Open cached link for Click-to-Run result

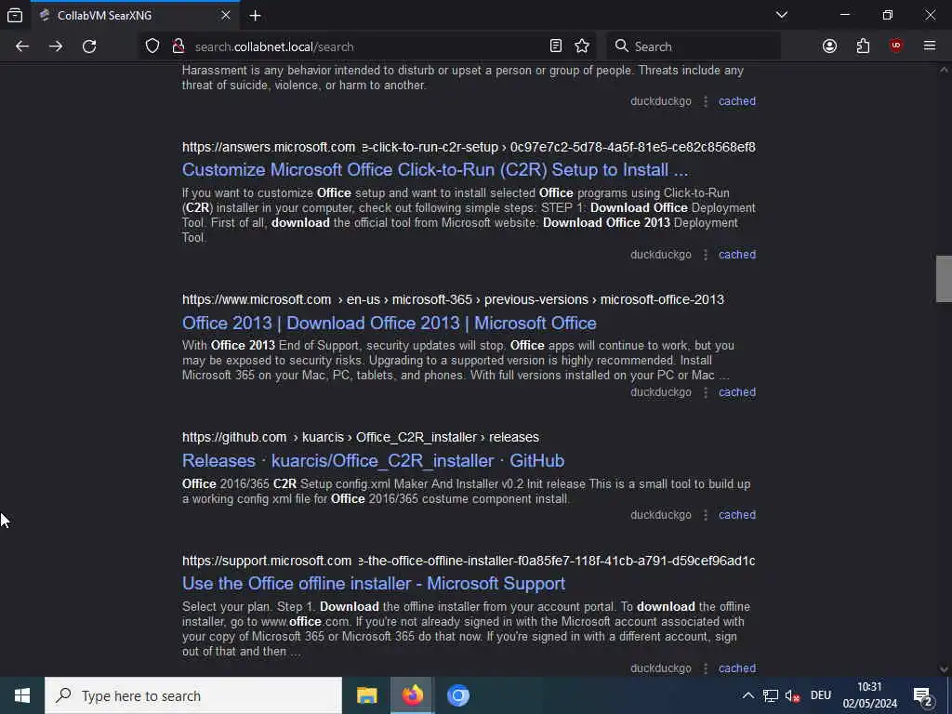point(737,255)
